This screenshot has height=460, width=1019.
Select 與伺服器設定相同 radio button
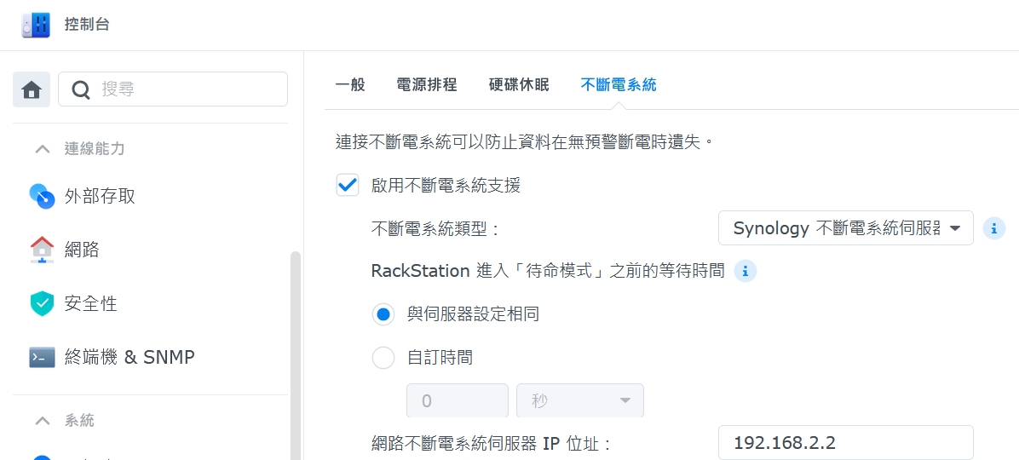383,314
